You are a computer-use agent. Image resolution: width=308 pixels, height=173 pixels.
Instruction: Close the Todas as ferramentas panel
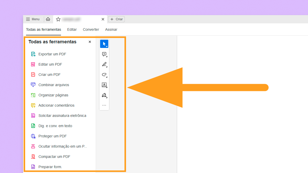pyautogui.click(x=90, y=42)
